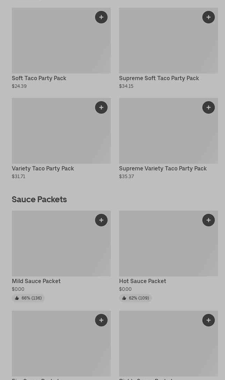
Task: Open Mild Sauce Packet image
Action: tap(52, 247)
